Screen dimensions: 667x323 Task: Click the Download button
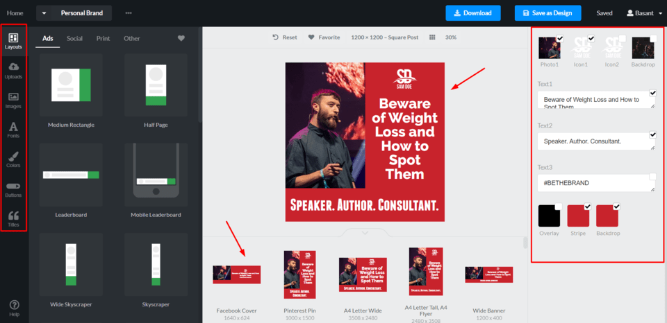coord(473,13)
